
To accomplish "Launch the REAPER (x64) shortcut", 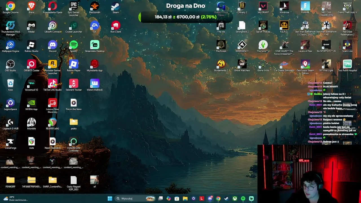I will 52,124.
